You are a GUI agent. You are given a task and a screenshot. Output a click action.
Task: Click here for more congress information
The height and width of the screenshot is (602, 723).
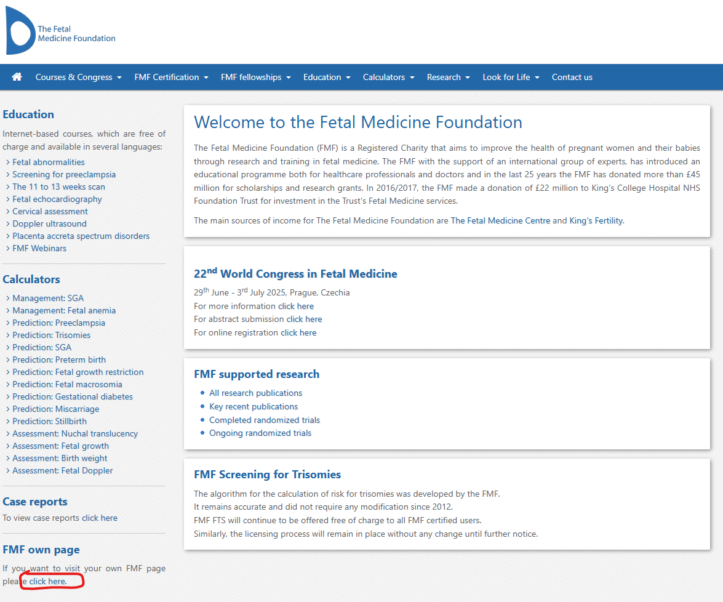click(295, 307)
